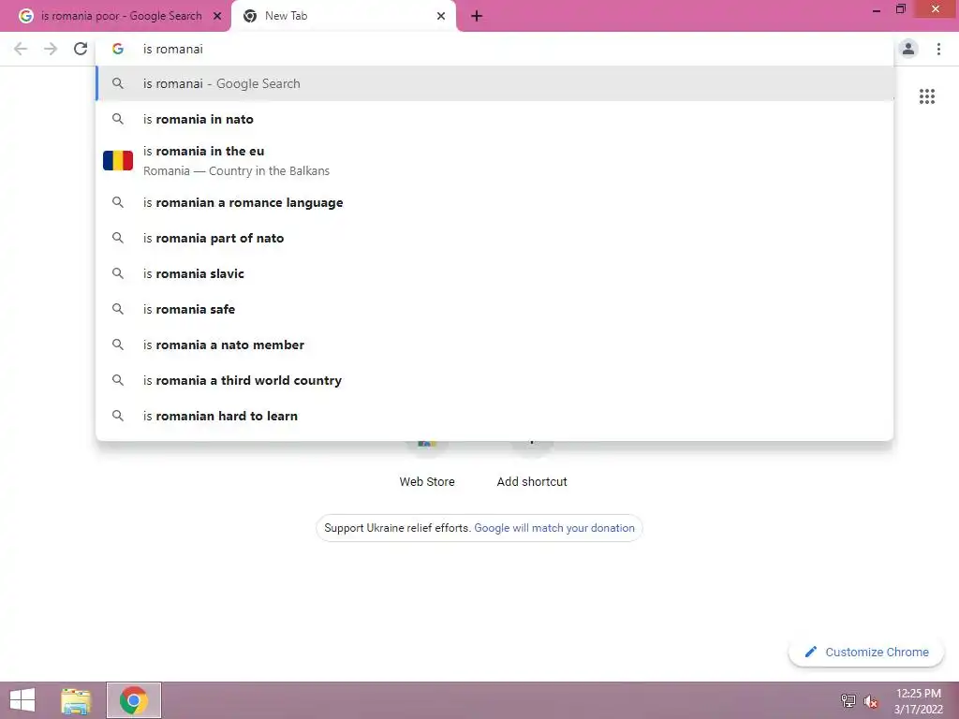Click the Google logo icon in address bar
Image resolution: width=959 pixels, height=719 pixels.
tap(118, 49)
